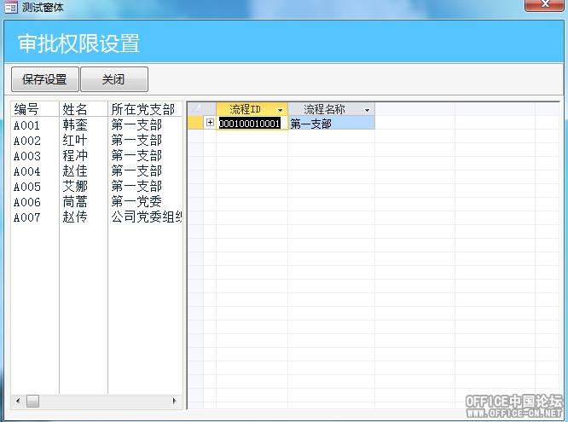Screen dimensions: 568x422
Task: Click the horizontal scrollbar thumb under the list
Action: (32, 401)
